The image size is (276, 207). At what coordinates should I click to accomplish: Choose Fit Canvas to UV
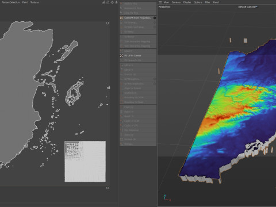click(138, 60)
